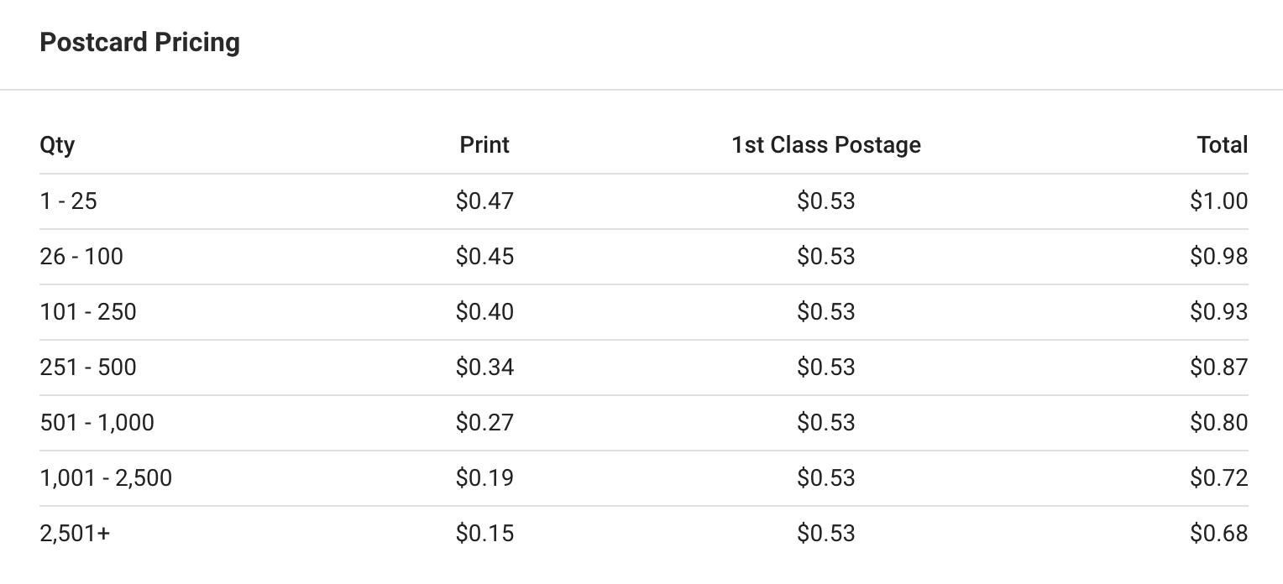1283x584 pixels.
Task: Click the $0.93 total price
Action: click(x=1219, y=312)
